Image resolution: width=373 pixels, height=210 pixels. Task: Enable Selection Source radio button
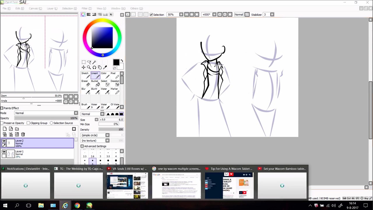coord(51,123)
